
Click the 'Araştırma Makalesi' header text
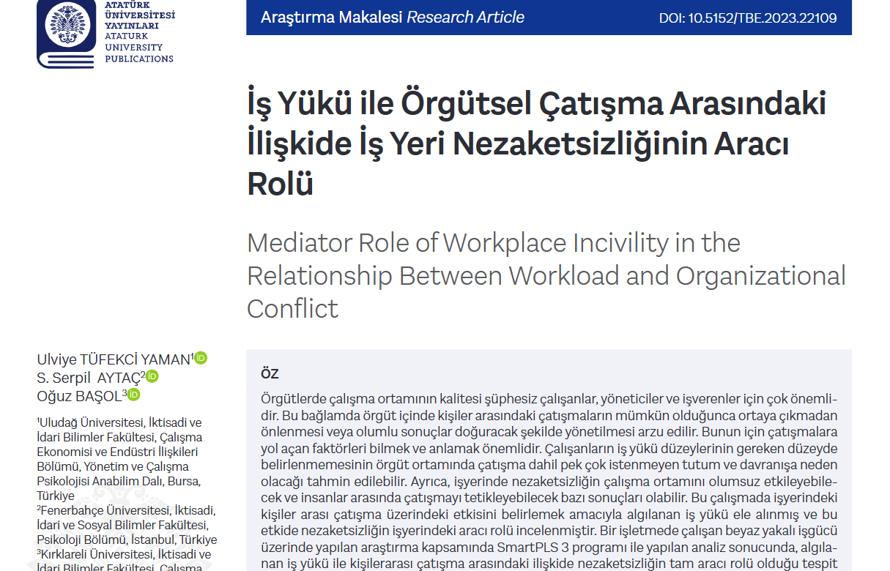(331, 18)
